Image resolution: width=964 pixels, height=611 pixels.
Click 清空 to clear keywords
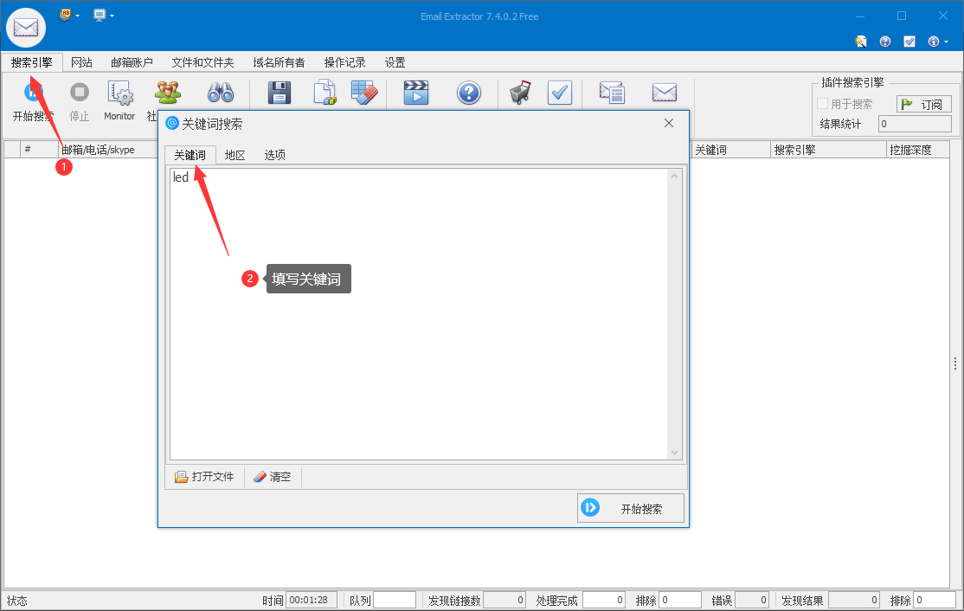pos(273,476)
